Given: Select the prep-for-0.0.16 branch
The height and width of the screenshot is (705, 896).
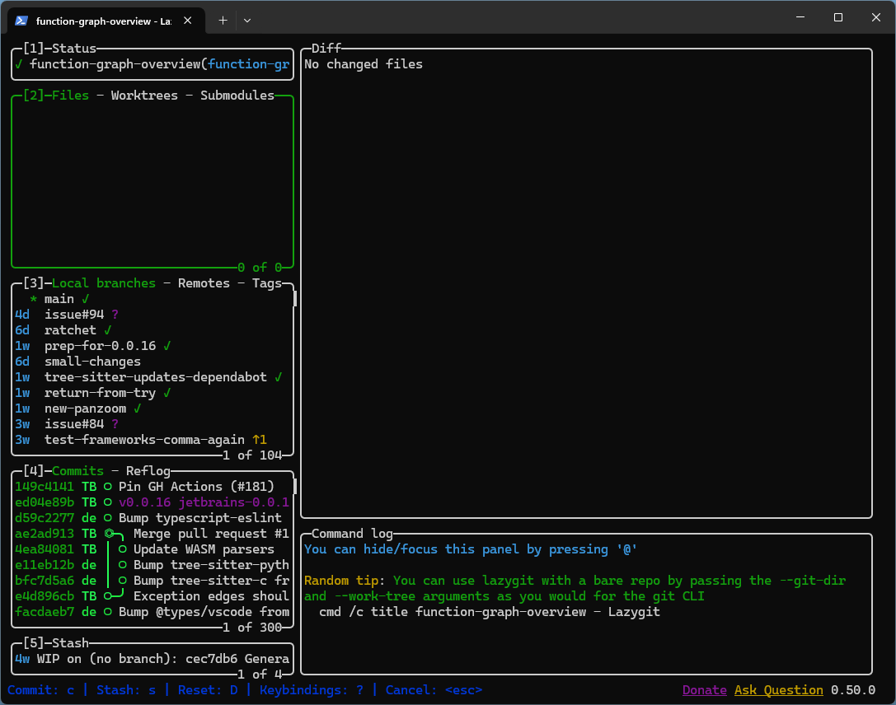Looking at the screenshot, I should 153,346.
